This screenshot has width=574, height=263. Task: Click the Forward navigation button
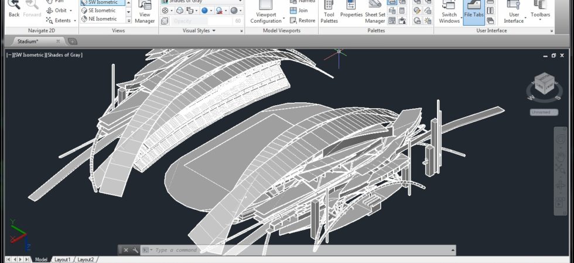tap(32, 9)
